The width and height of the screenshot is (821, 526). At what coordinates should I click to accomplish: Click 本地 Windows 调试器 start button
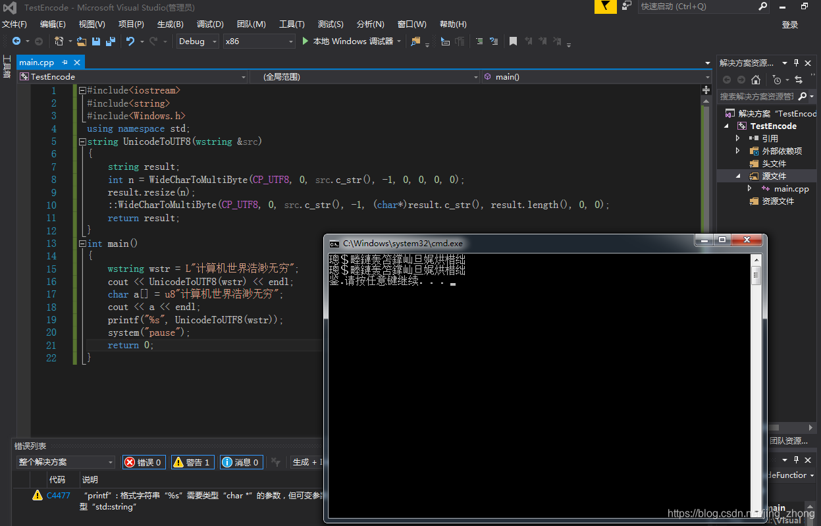352,41
